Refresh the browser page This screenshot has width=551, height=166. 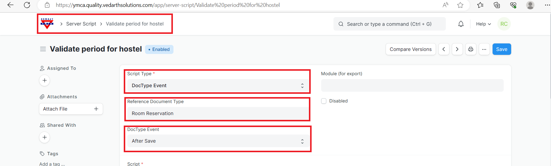click(27, 5)
